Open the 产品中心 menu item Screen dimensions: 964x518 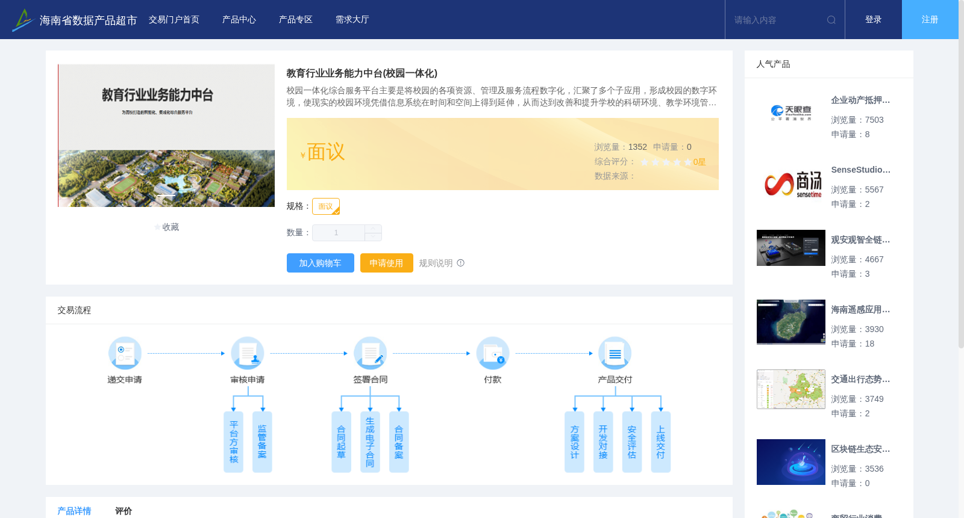pos(239,20)
